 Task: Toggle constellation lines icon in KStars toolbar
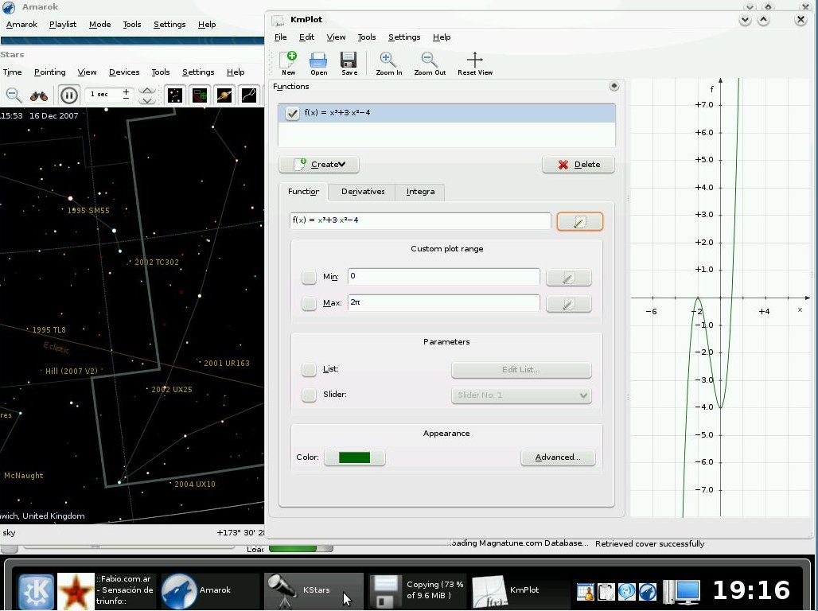click(x=249, y=95)
